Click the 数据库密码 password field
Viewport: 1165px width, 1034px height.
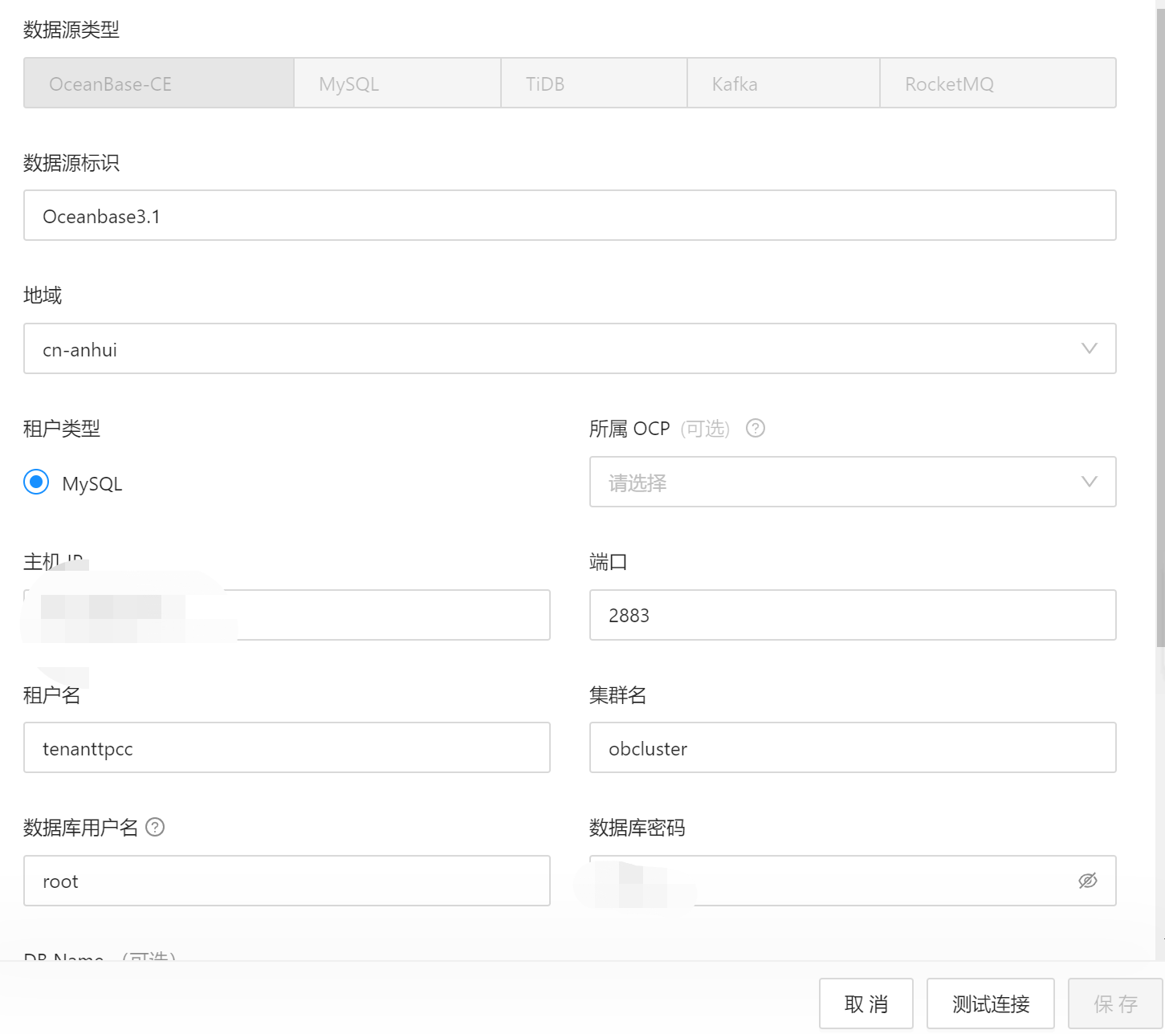pos(853,881)
